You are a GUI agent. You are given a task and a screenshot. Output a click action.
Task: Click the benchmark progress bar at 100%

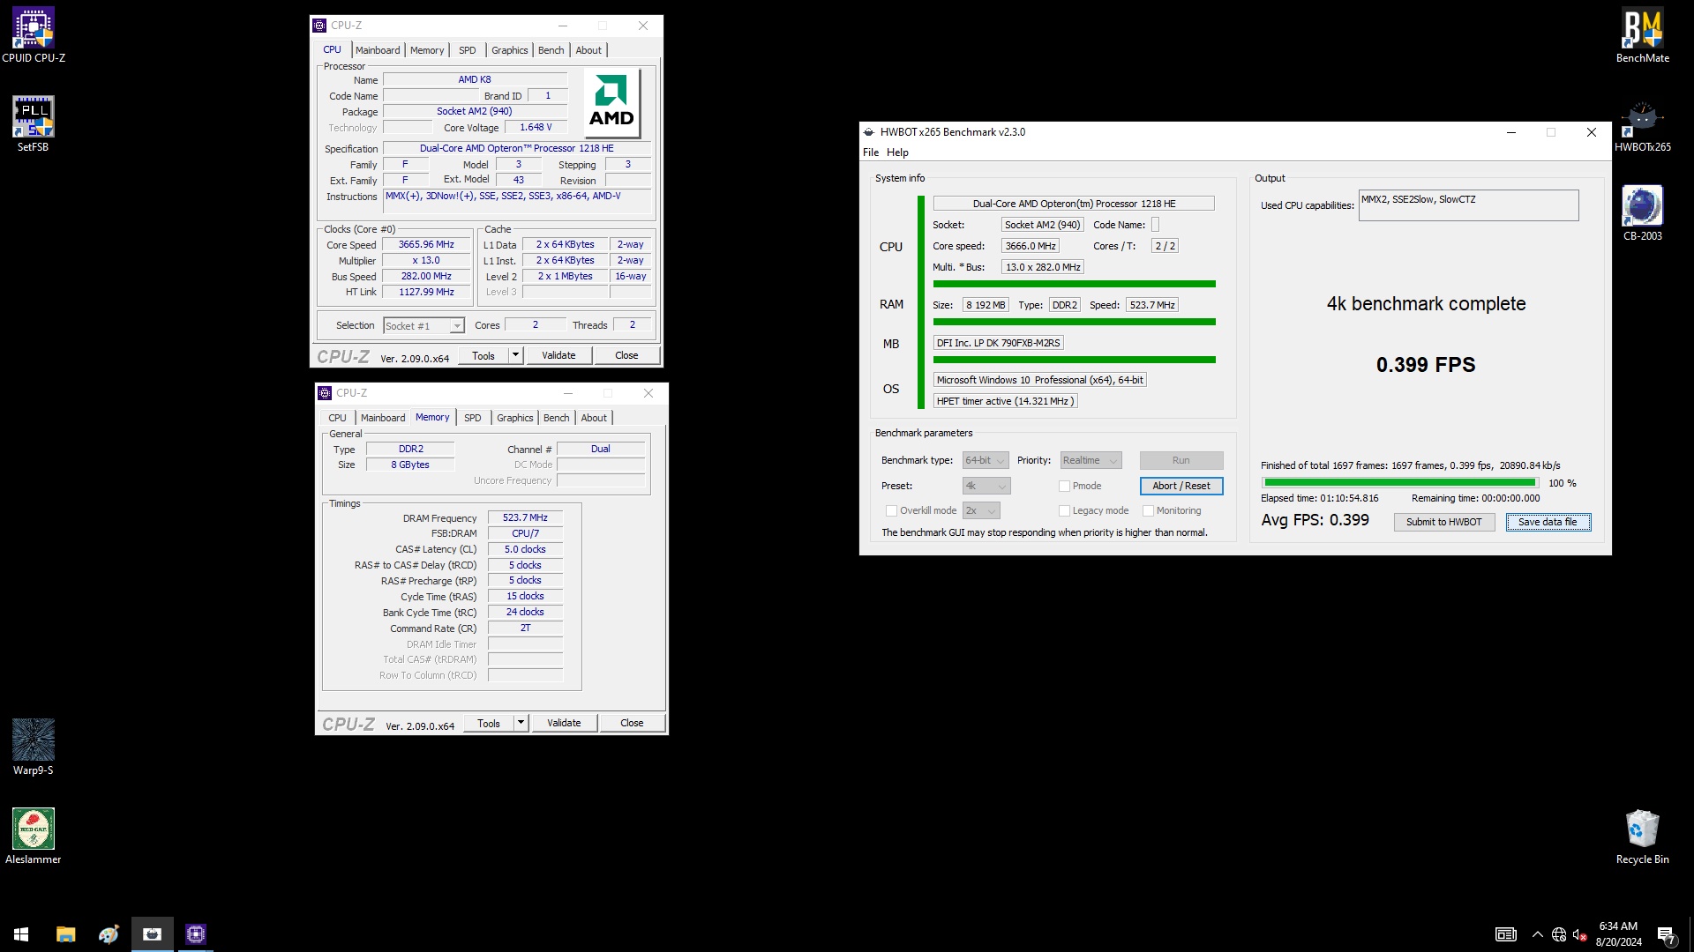(1399, 482)
